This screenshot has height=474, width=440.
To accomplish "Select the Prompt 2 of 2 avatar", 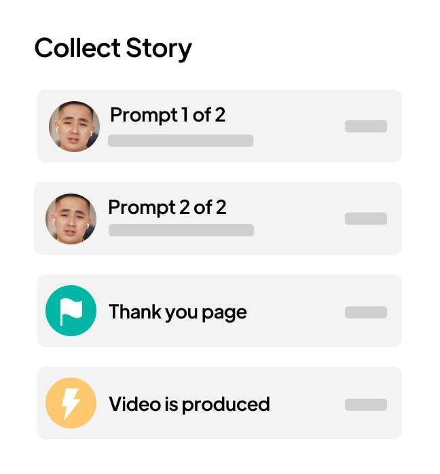I will [71, 219].
